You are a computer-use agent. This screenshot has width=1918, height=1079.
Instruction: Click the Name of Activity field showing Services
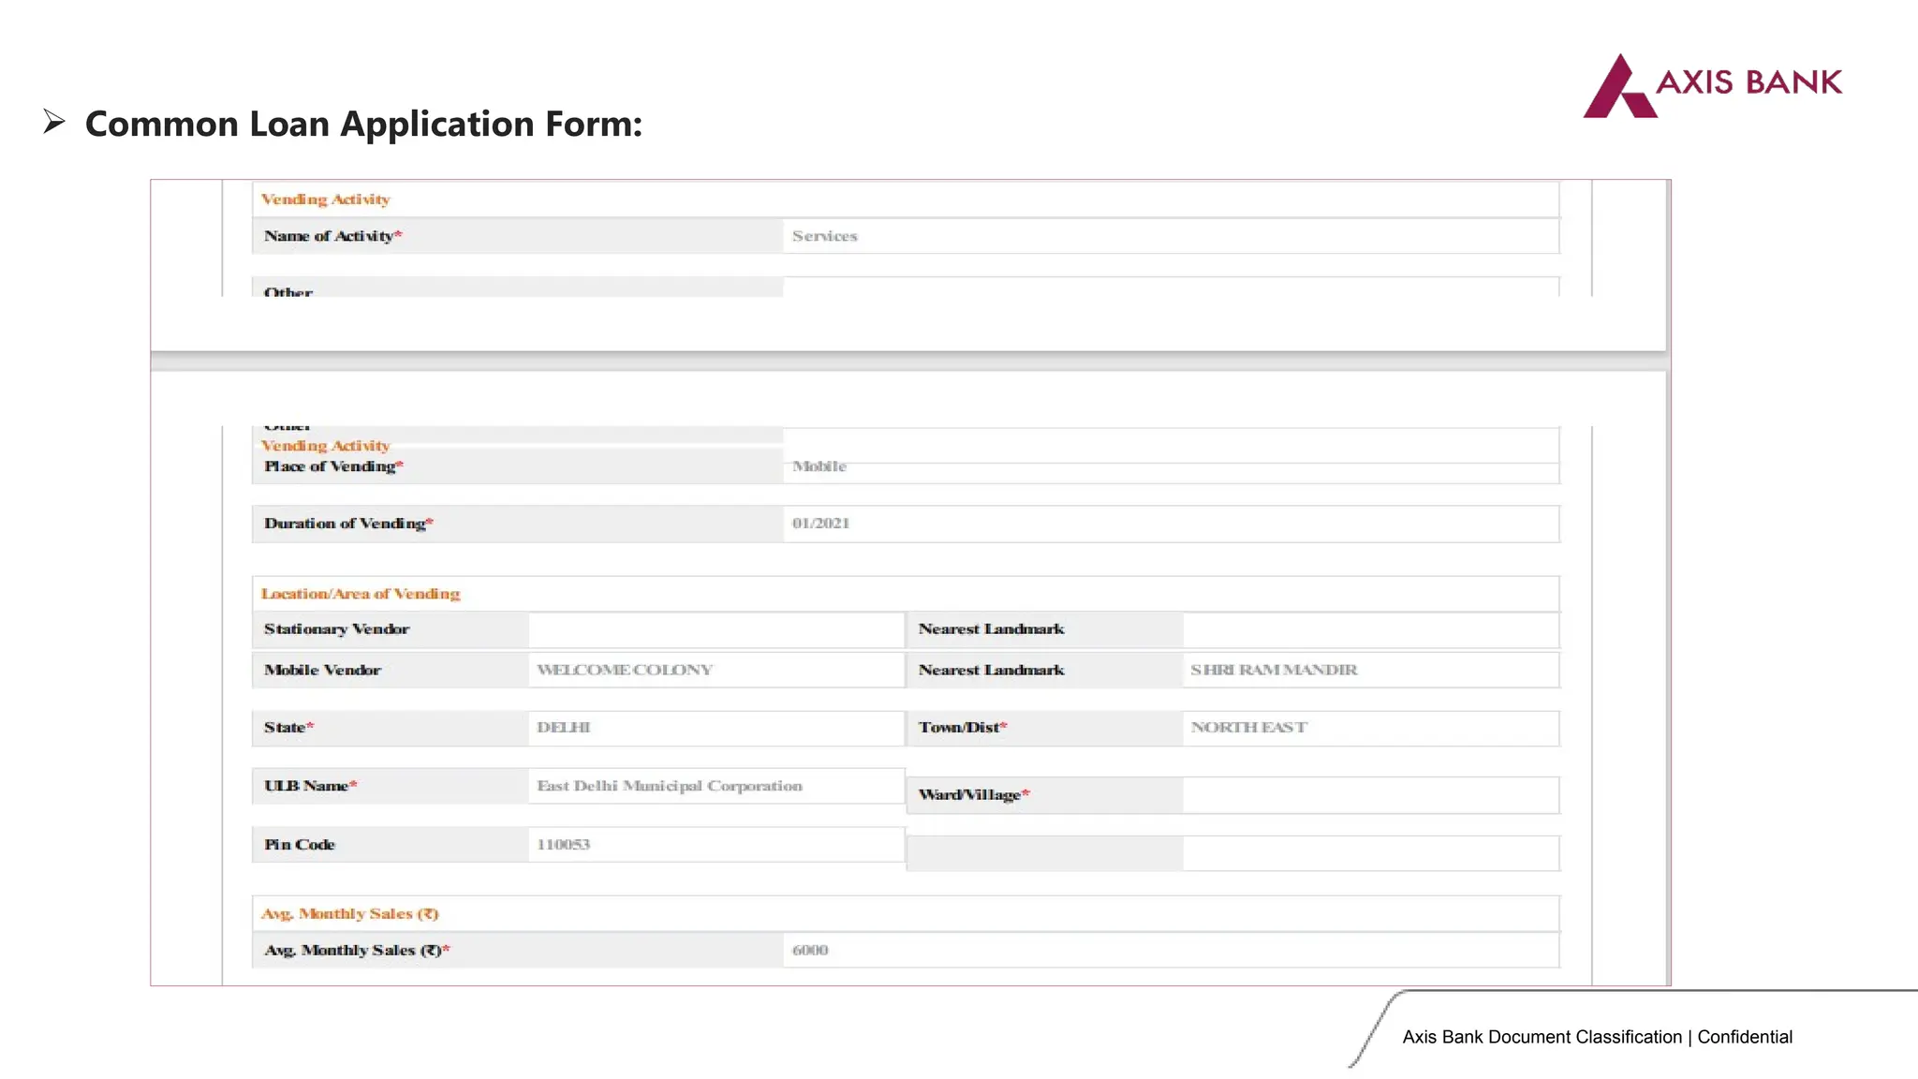pos(1171,236)
